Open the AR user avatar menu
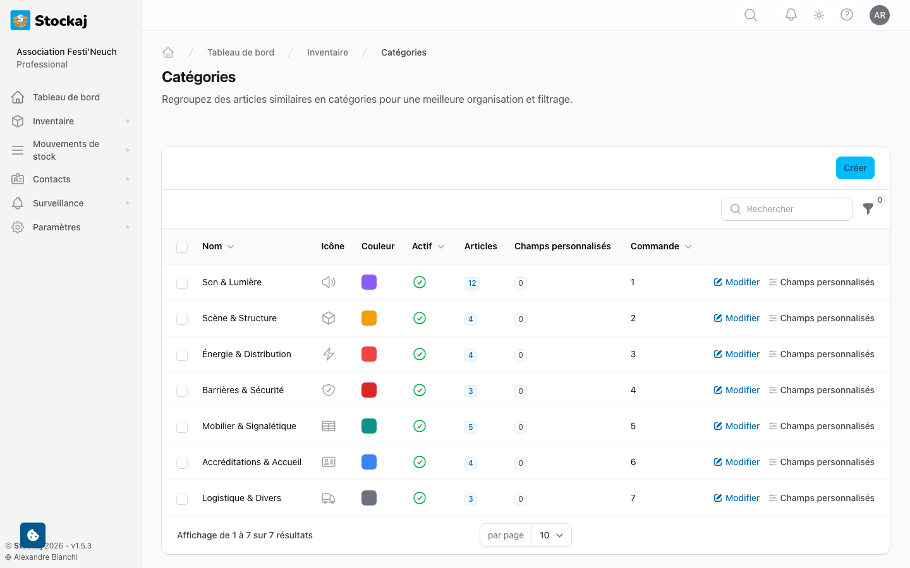Viewport: 910px width, 568px height. (880, 15)
